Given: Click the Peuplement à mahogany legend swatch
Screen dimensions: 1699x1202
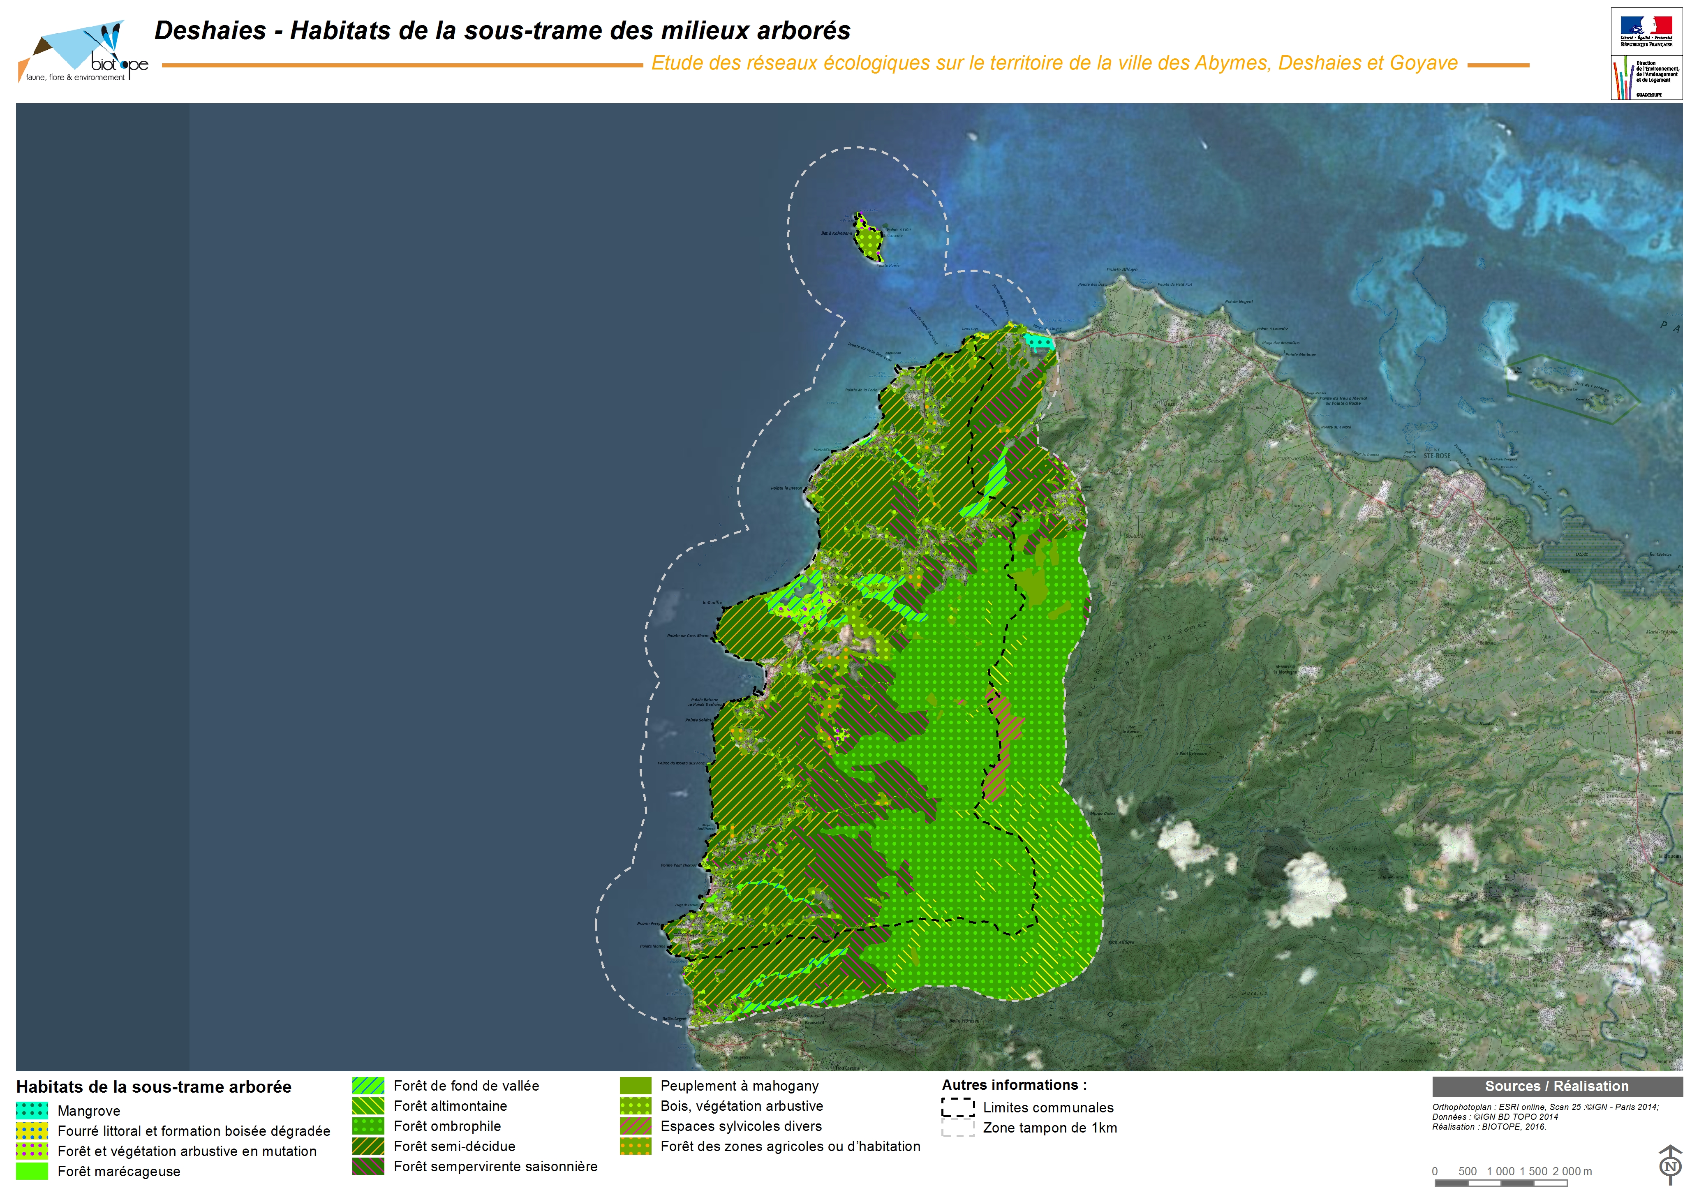Looking at the screenshot, I should tap(635, 1086).
